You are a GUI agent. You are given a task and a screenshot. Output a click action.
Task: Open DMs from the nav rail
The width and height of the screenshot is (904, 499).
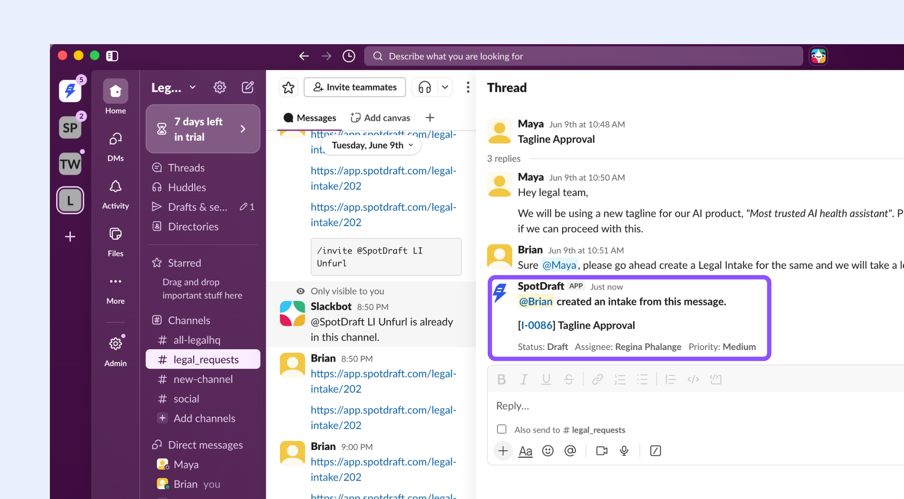click(x=115, y=146)
